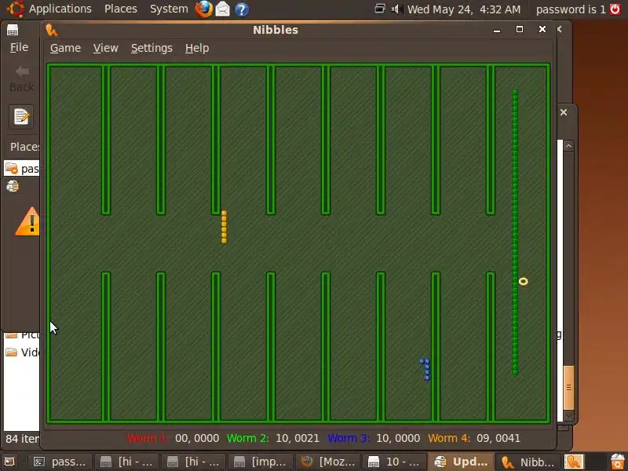Select the 'pas' location in Places sidebar
Screen dimensions: 628x471
click(22, 169)
